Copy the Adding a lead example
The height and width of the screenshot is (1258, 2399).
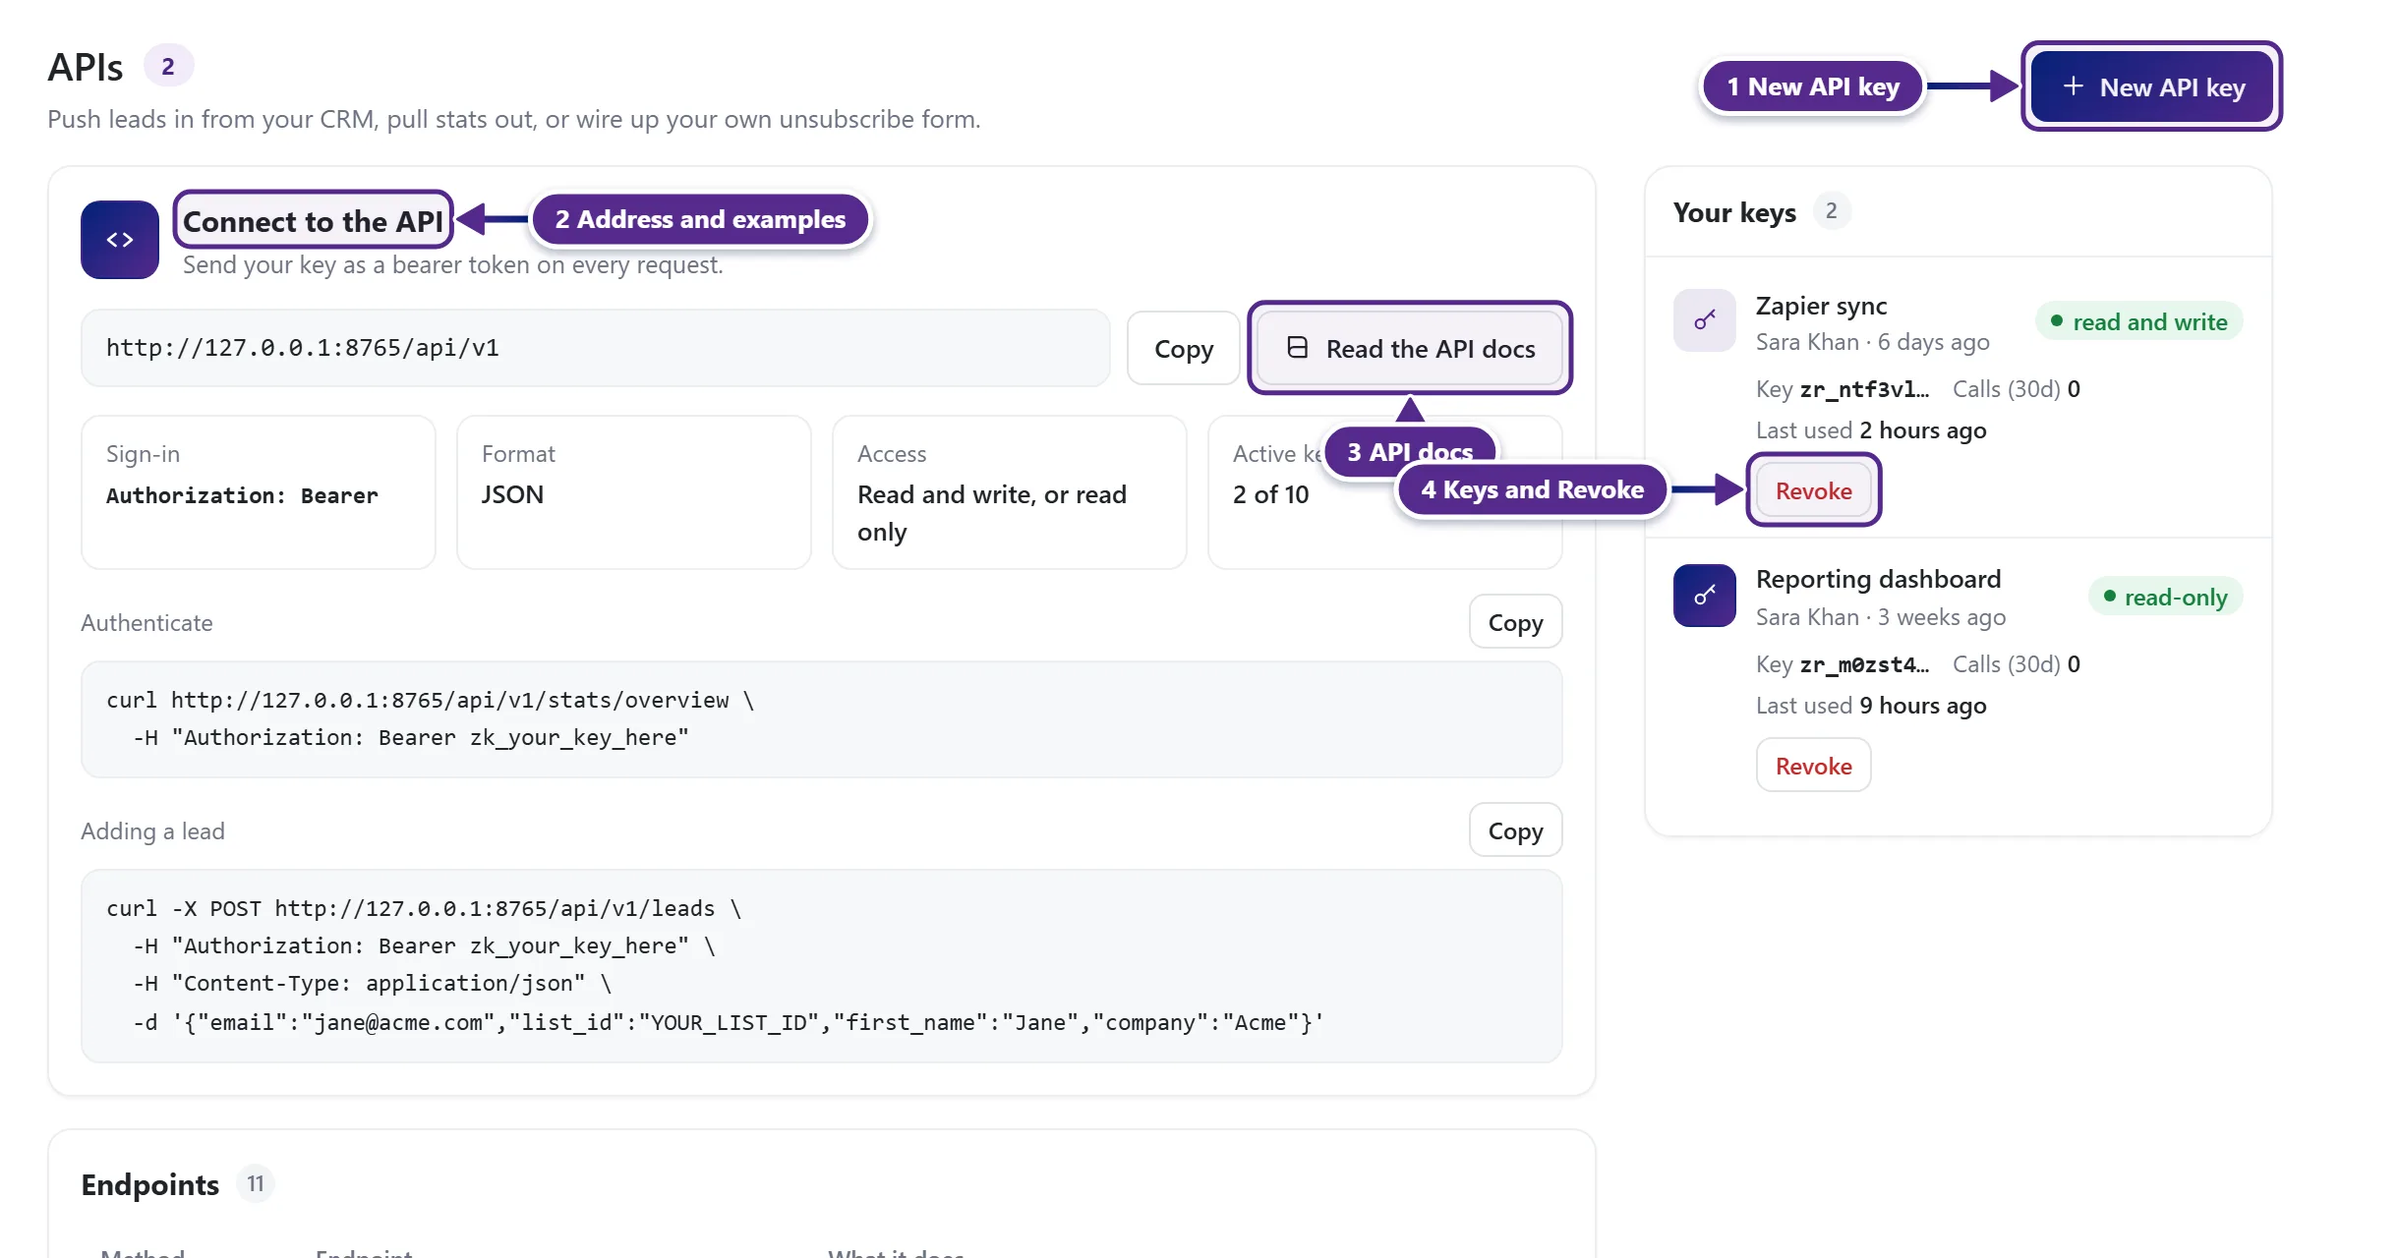click(x=1515, y=830)
